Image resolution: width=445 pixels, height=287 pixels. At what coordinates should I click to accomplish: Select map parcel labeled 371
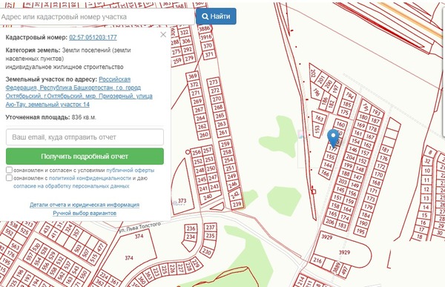coord(209,54)
